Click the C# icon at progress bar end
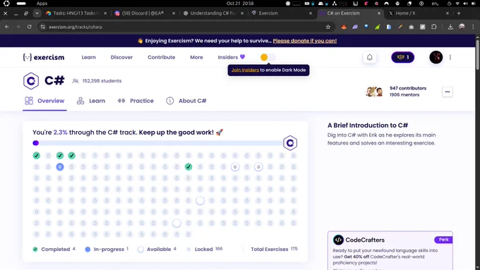Image resolution: width=480 pixels, height=270 pixels. (x=290, y=143)
